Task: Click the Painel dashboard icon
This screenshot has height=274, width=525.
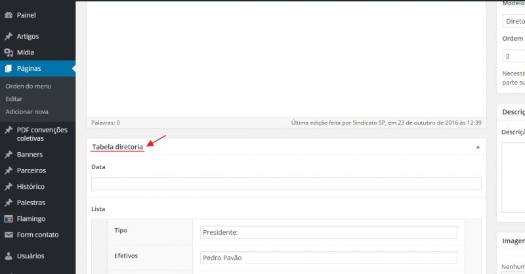Action: coord(9,14)
